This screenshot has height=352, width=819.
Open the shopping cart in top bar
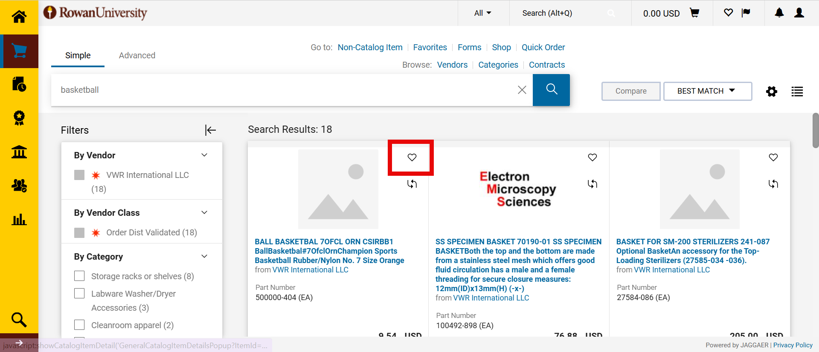[x=694, y=13]
